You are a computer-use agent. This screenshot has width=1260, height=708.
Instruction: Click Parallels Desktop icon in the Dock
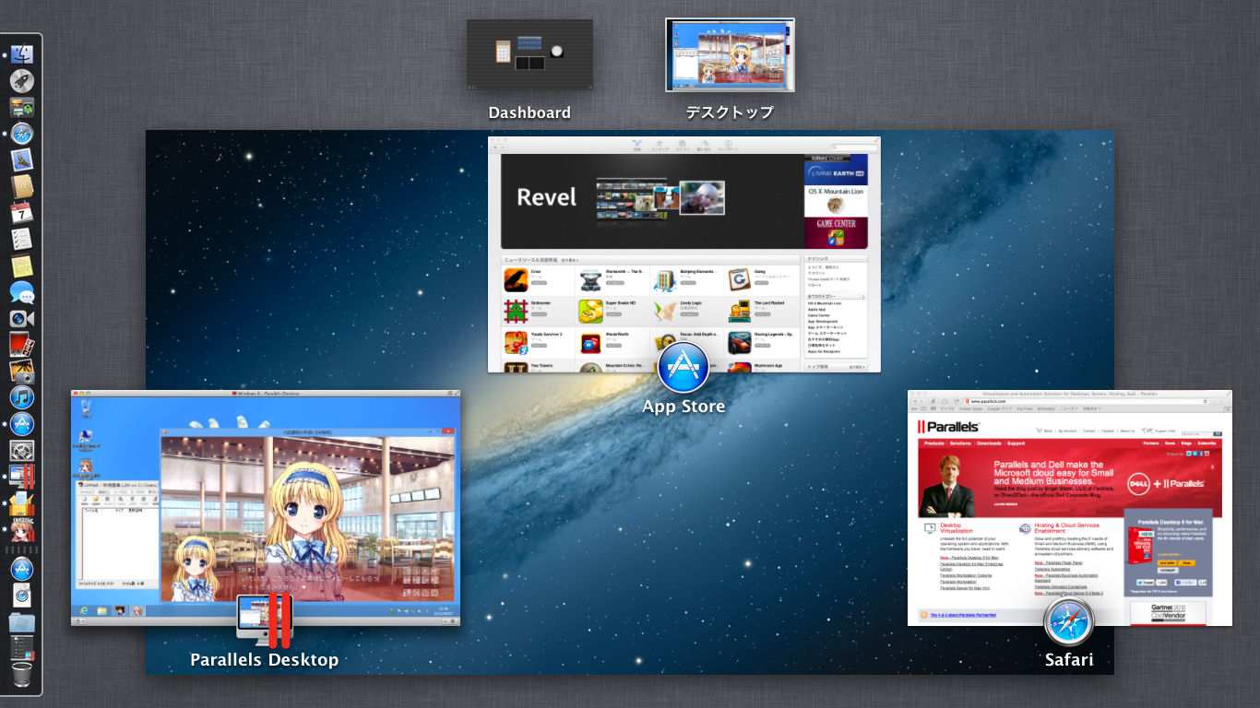[x=22, y=478]
